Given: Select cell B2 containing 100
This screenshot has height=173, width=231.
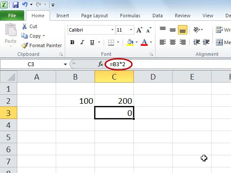Looking at the screenshot, I should (75, 101).
